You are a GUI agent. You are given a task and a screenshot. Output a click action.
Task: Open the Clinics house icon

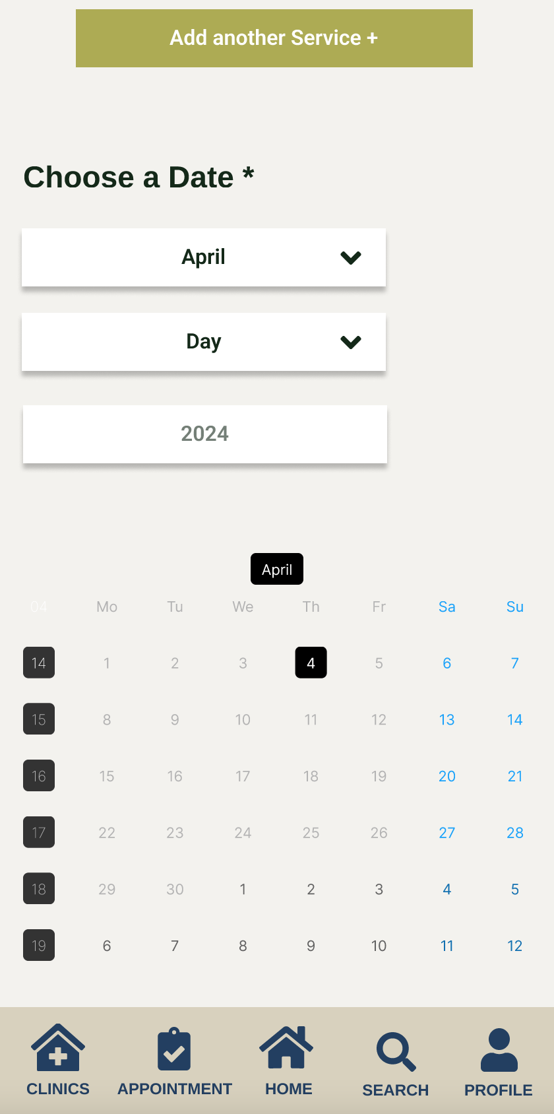coord(58,1048)
